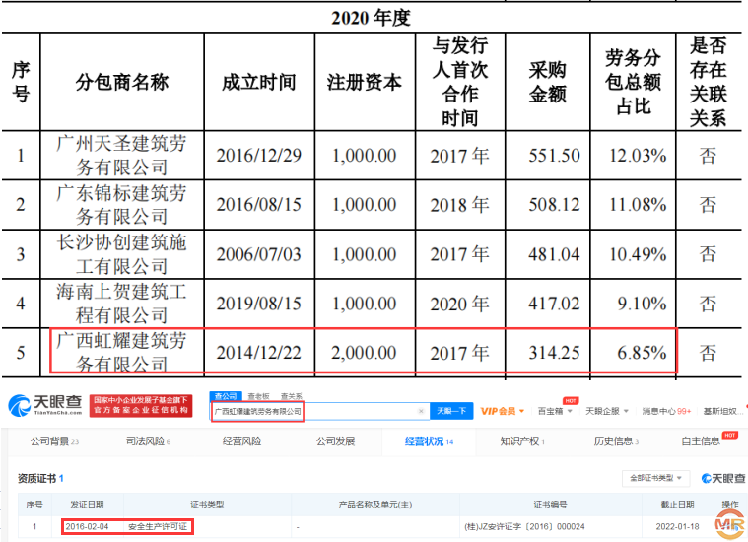The width and height of the screenshot is (748, 542).
Task: Switch to the 查老板 search tab
Action: 258,396
